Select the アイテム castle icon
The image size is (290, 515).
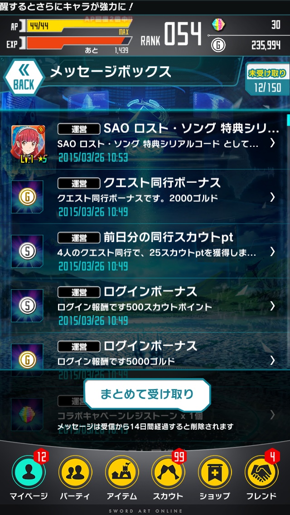(x=122, y=472)
